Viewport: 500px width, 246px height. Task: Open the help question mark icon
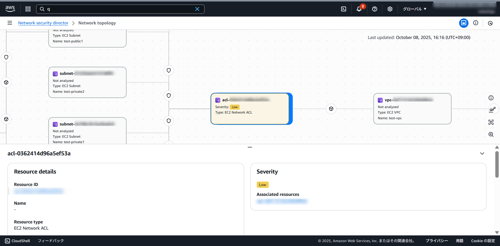click(374, 9)
